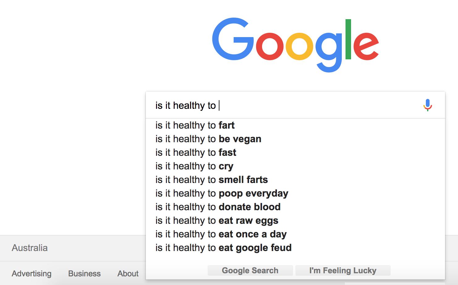Select suggestion "is it healthy to fast"
458x285 pixels.
[x=196, y=152]
